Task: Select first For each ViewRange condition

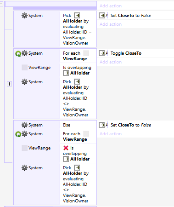Action: pos(55,56)
